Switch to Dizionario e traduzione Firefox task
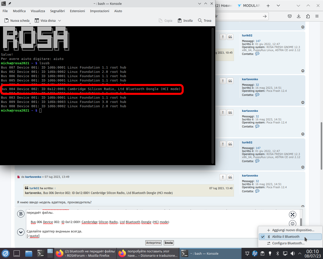The image size is (323, 259). 148,253
